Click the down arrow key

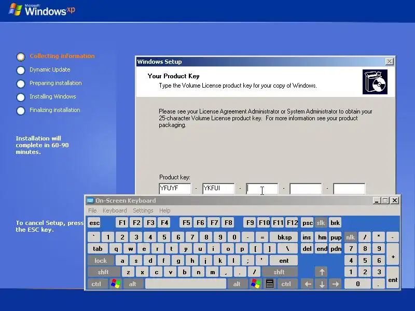[322, 284]
